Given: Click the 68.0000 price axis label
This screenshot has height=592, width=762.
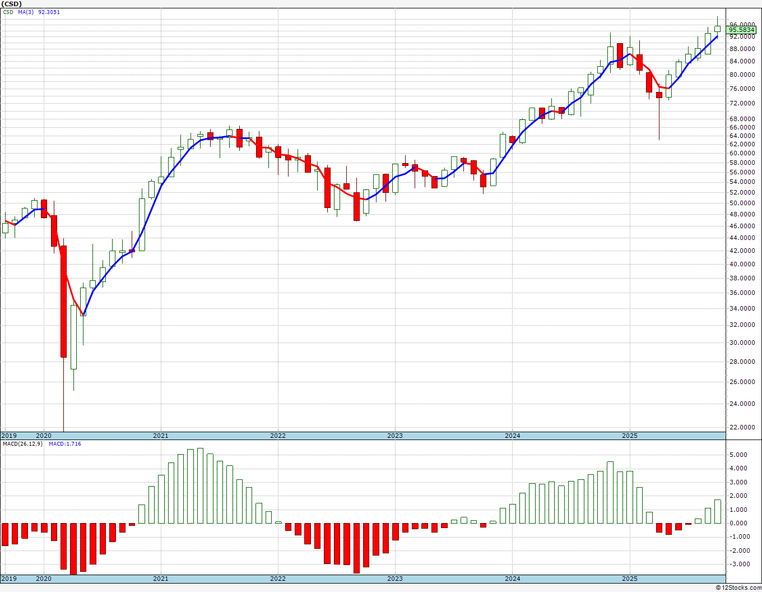Looking at the screenshot, I should coord(743,119).
